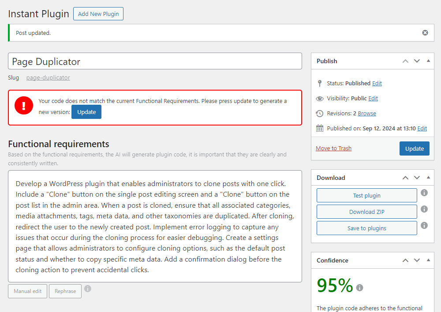Image resolution: width=441 pixels, height=312 pixels.
Task: Move Publish panel down
Action: coord(417,61)
